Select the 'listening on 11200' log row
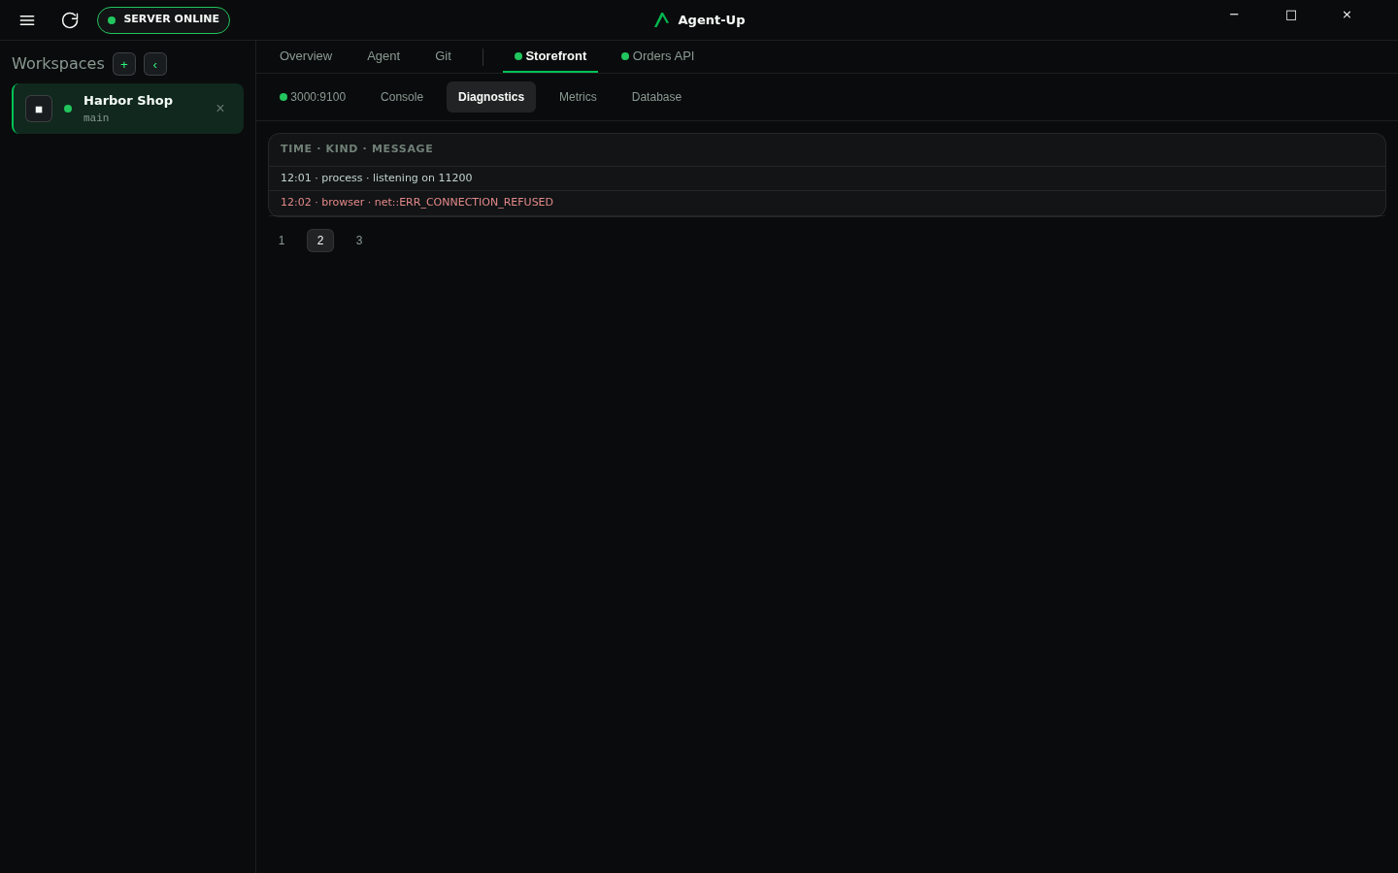The image size is (1398, 873). [x=827, y=178]
